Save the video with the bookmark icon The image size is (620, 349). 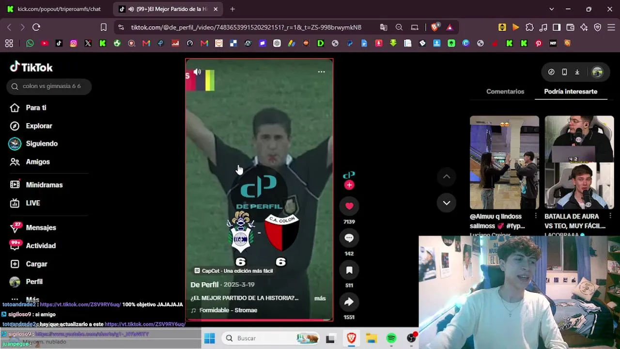point(349,270)
